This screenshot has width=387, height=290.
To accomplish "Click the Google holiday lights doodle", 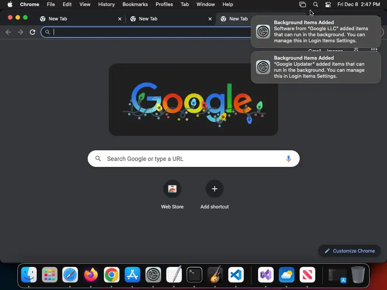I will tap(193, 100).
